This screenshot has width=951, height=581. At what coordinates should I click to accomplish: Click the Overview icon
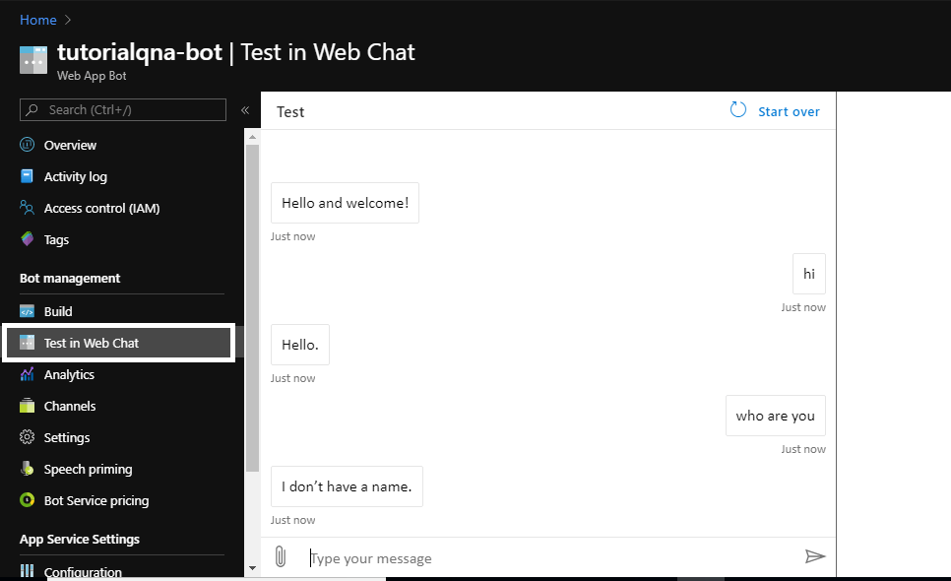click(x=27, y=145)
